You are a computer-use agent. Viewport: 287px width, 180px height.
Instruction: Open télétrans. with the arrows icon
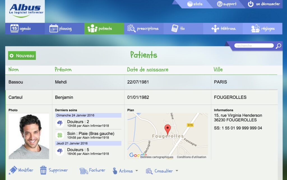point(215,28)
